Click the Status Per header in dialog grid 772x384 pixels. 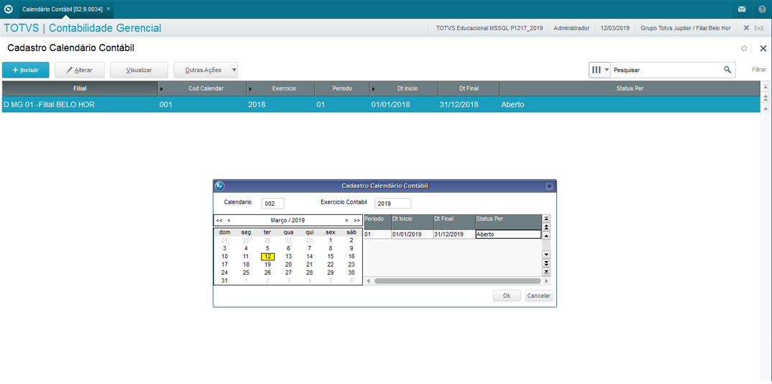(x=508, y=221)
